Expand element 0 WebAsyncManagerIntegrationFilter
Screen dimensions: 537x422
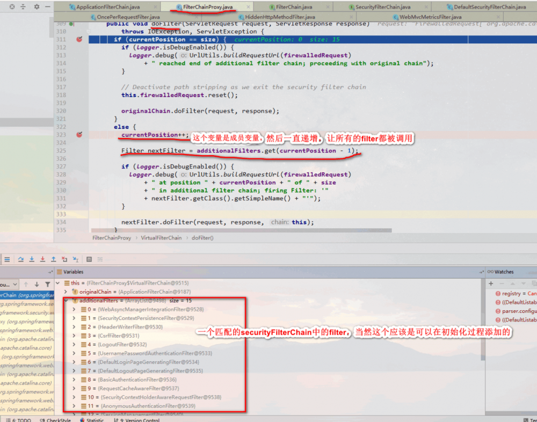pos(74,309)
